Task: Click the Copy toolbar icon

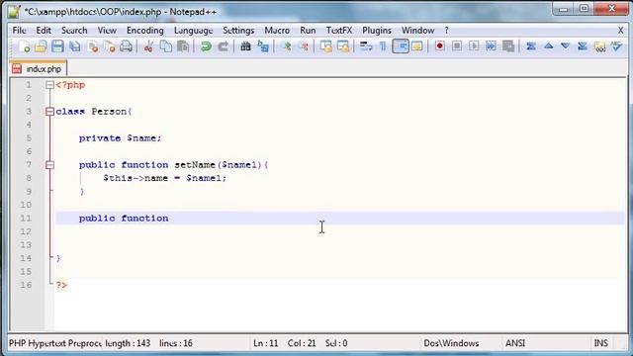Action: 166,46
